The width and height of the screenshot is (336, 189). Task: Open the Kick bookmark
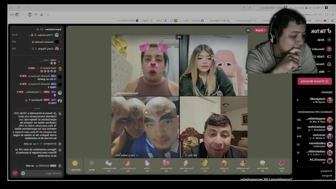click(x=173, y=20)
